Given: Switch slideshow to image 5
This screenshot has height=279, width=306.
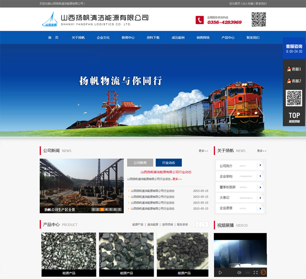Looking at the screenshot, I should [111, 210].
